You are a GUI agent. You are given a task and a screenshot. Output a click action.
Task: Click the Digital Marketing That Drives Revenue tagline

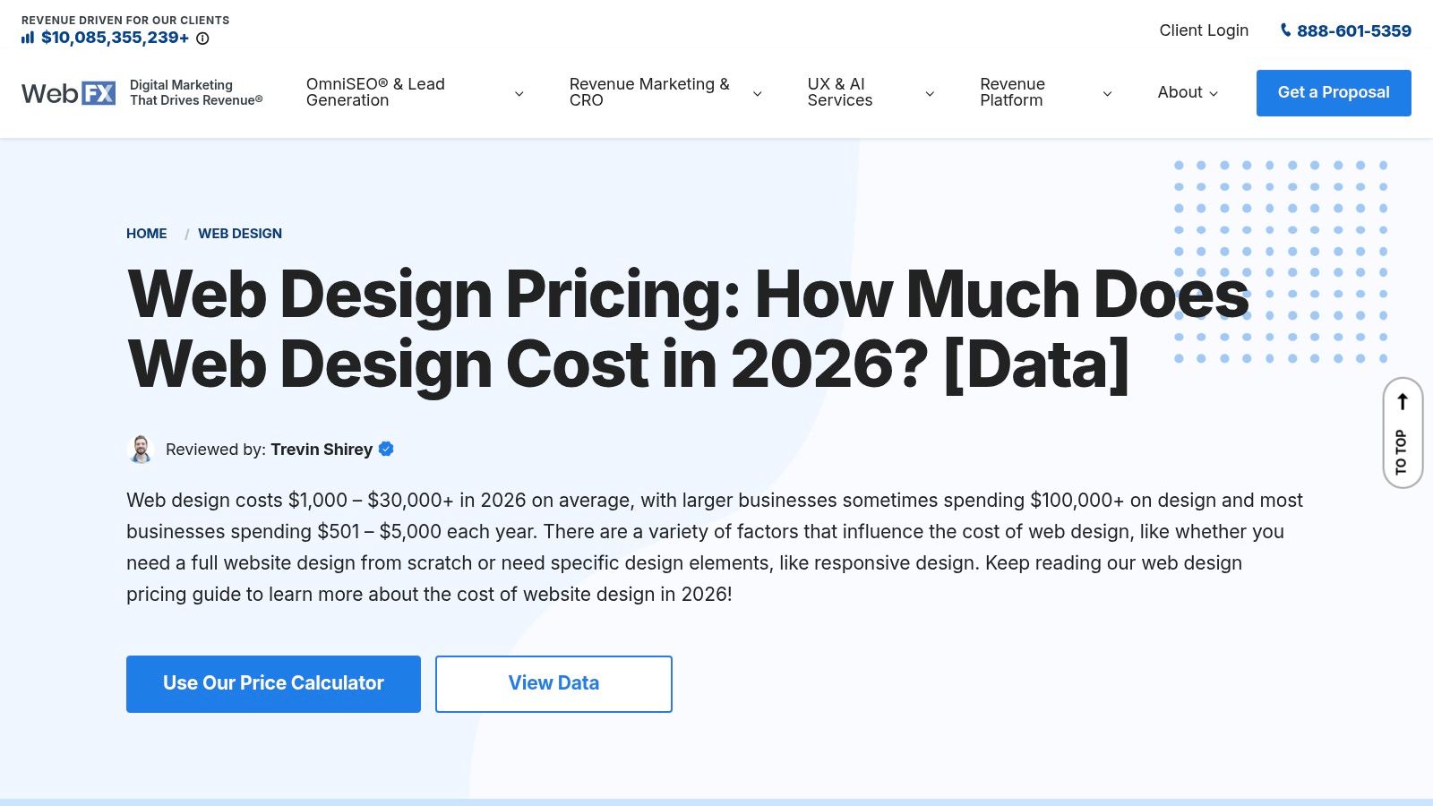click(196, 92)
